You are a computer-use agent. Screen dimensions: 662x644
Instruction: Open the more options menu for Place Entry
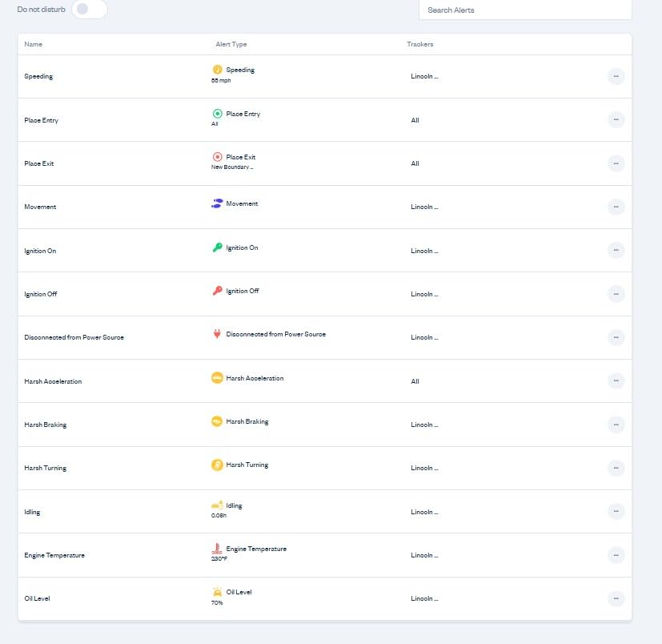tap(616, 120)
